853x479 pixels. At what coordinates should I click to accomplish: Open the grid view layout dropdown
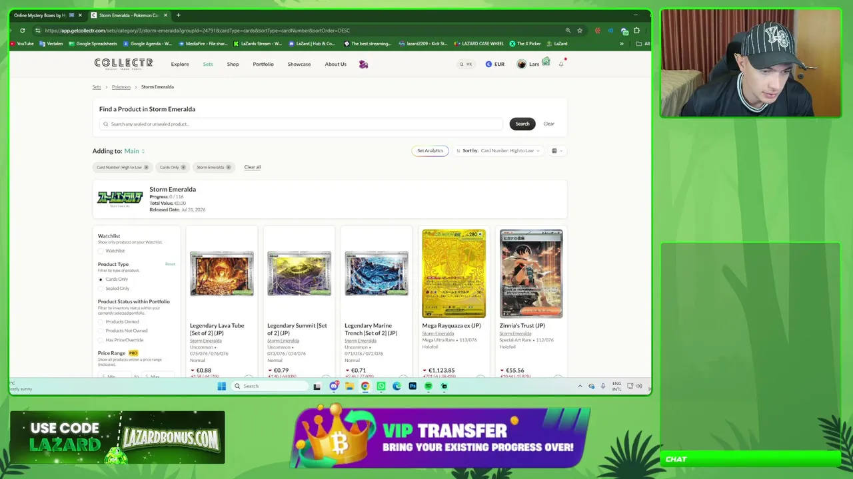coord(557,151)
